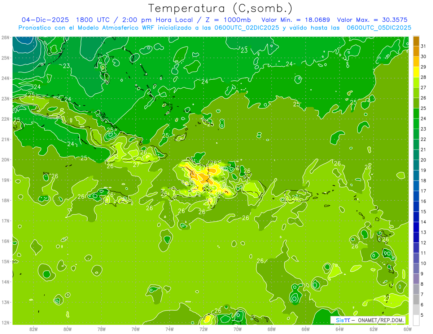Click colorbar label '13'

click(424, 232)
